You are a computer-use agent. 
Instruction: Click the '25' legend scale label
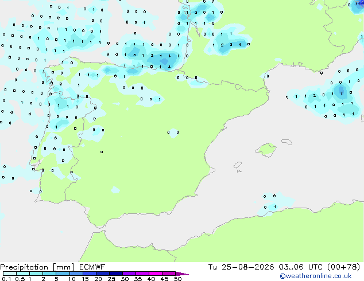[111, 279]
